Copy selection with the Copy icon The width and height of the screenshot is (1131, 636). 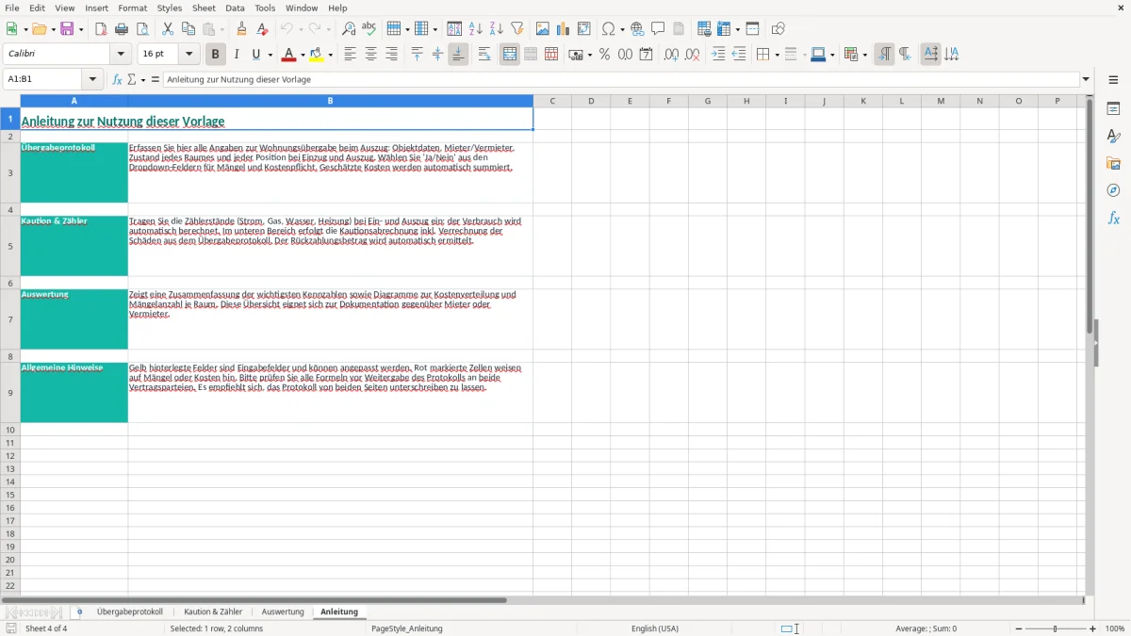pyautogui.click(x=188, y=29)
